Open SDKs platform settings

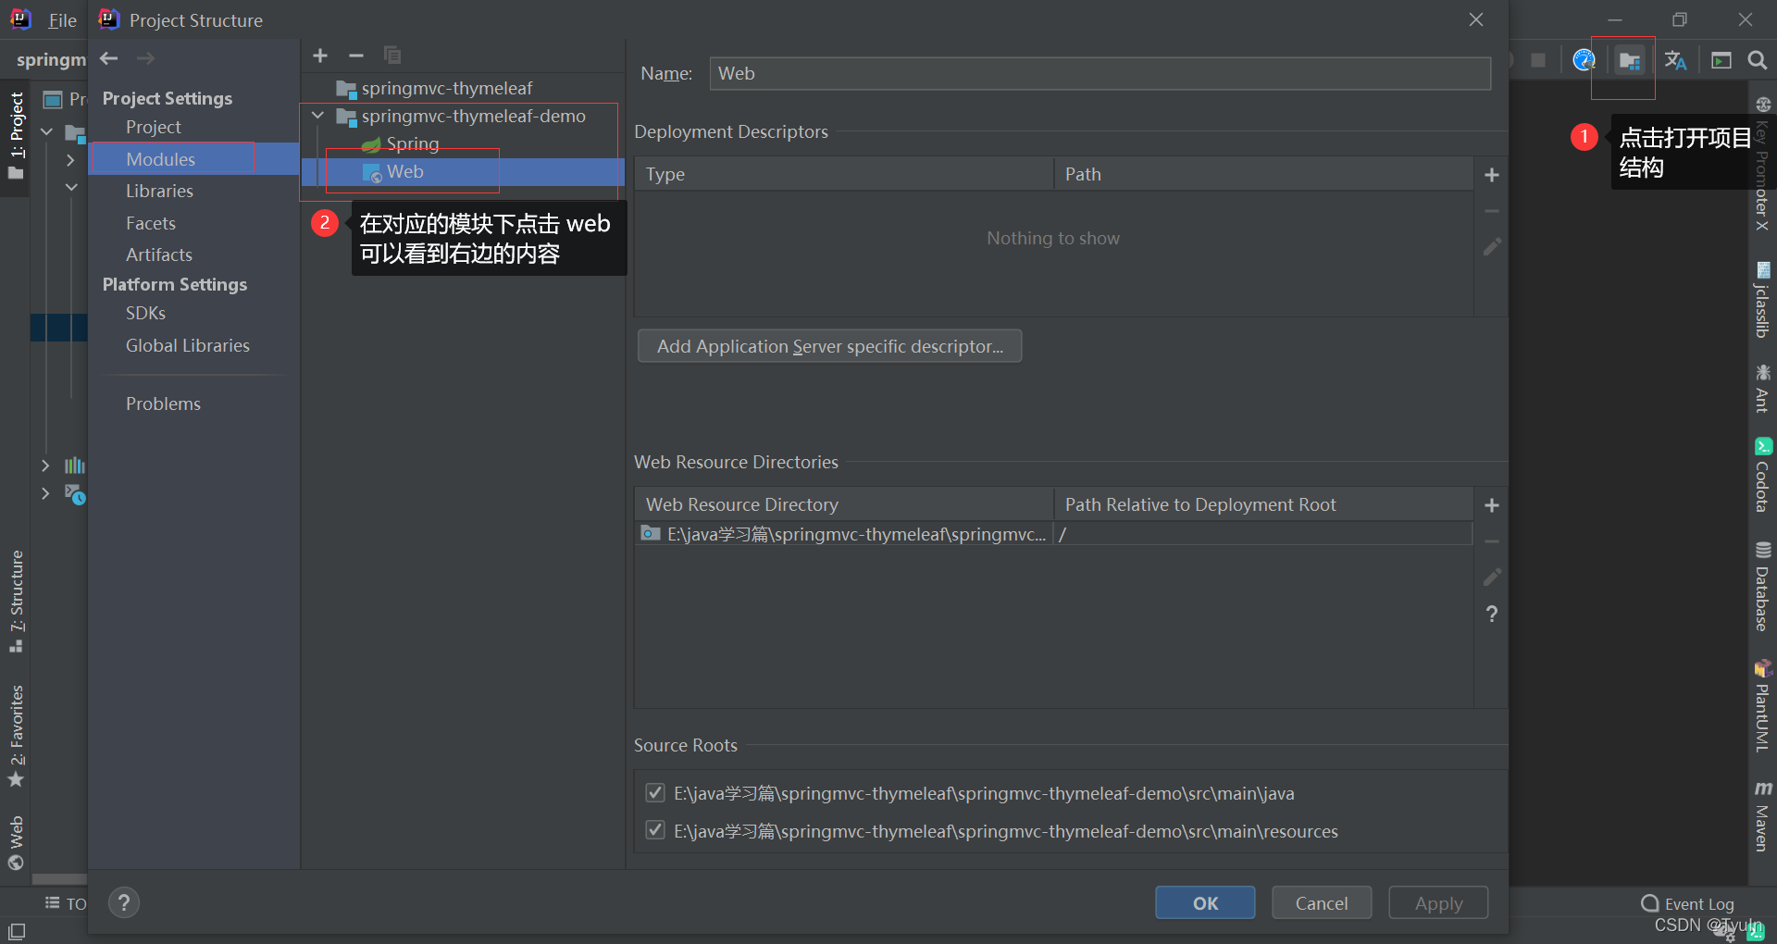click(145, 313)
